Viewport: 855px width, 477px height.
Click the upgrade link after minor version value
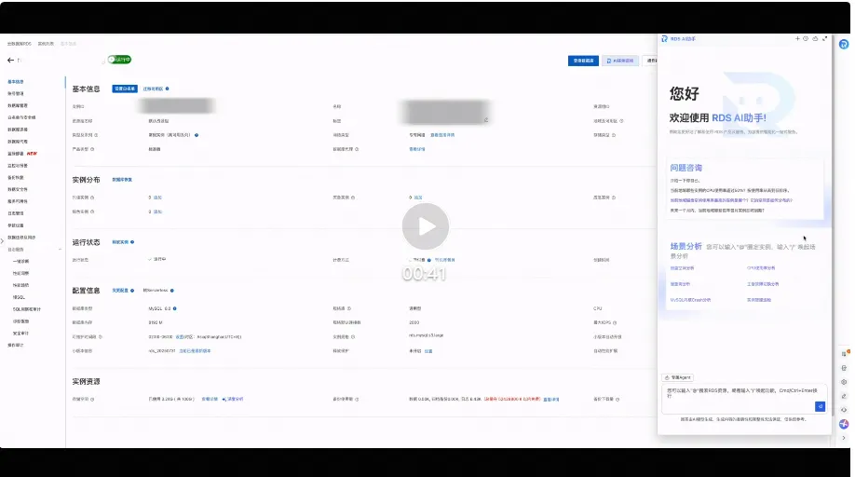[195, 351]
